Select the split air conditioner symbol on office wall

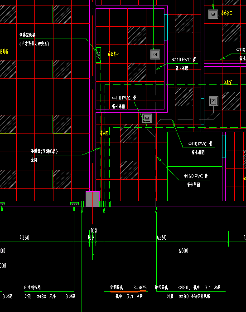tap(98, 55)
